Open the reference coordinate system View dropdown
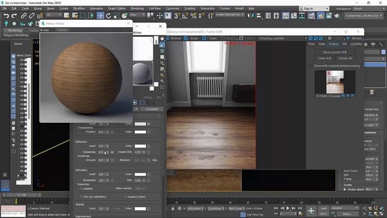 coord(137,15)
